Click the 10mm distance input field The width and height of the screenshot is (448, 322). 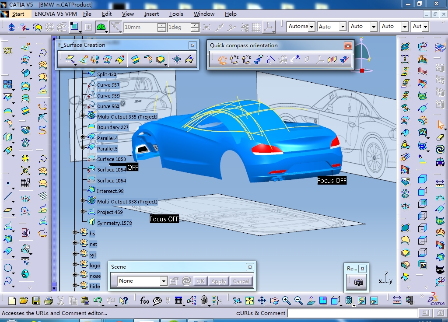(x=140, y=27)
